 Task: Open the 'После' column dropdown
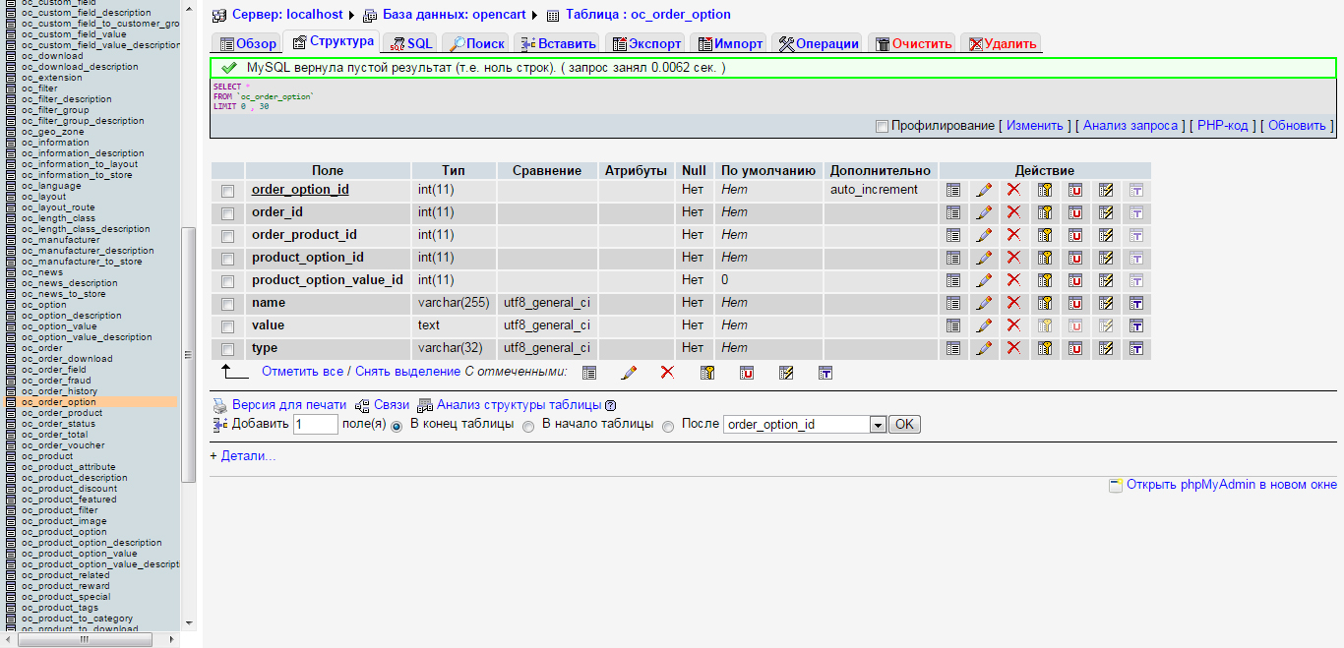pyautogui.click(x=878, y=425)
